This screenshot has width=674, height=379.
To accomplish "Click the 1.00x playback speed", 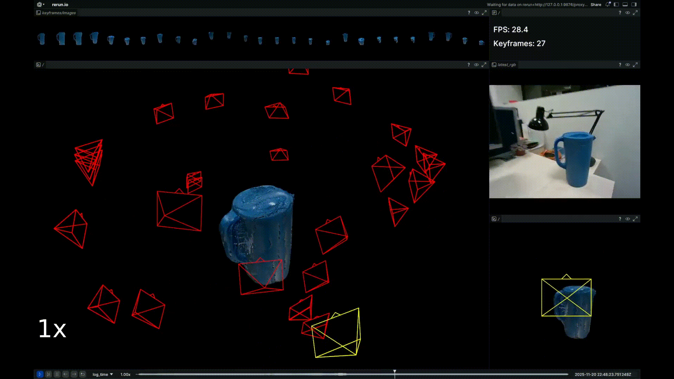I will click(x=125, y=374).
